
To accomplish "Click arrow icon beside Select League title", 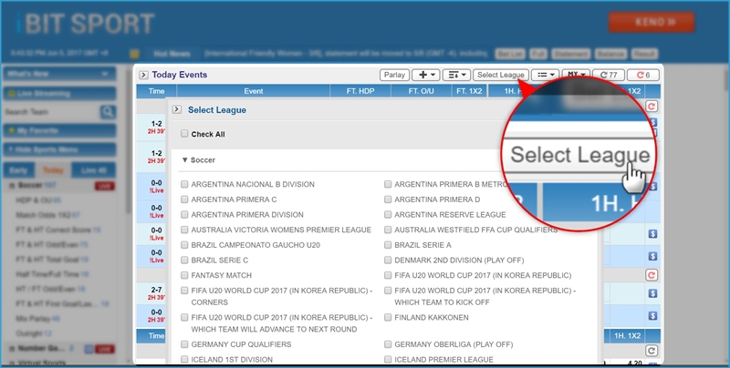I will [177, 109].
